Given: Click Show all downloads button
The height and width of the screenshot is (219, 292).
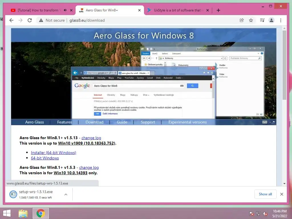Looking at the screenshot, I should click(265, 194).
